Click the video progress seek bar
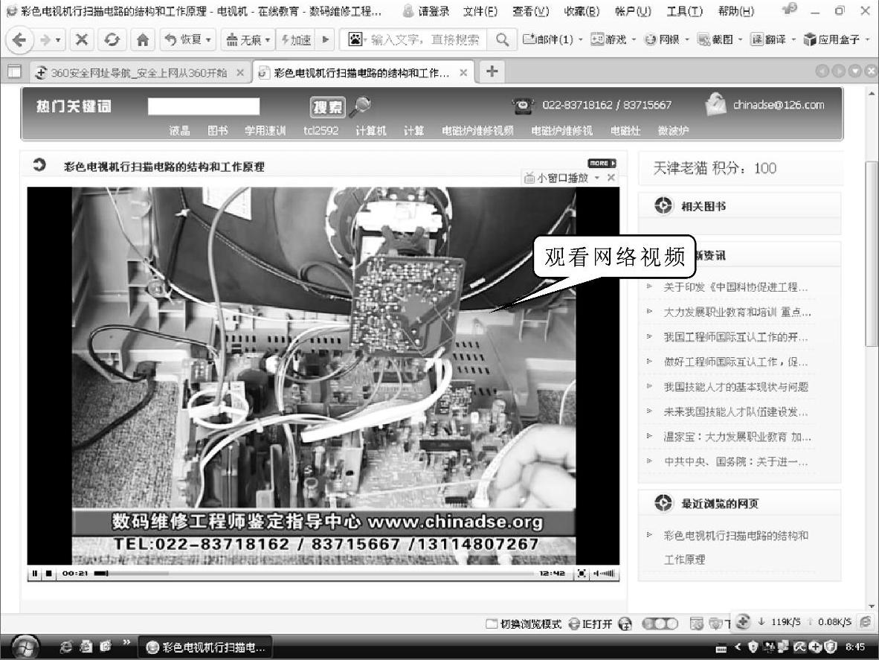This screenshot has height=660, width=879. point(314,573)
